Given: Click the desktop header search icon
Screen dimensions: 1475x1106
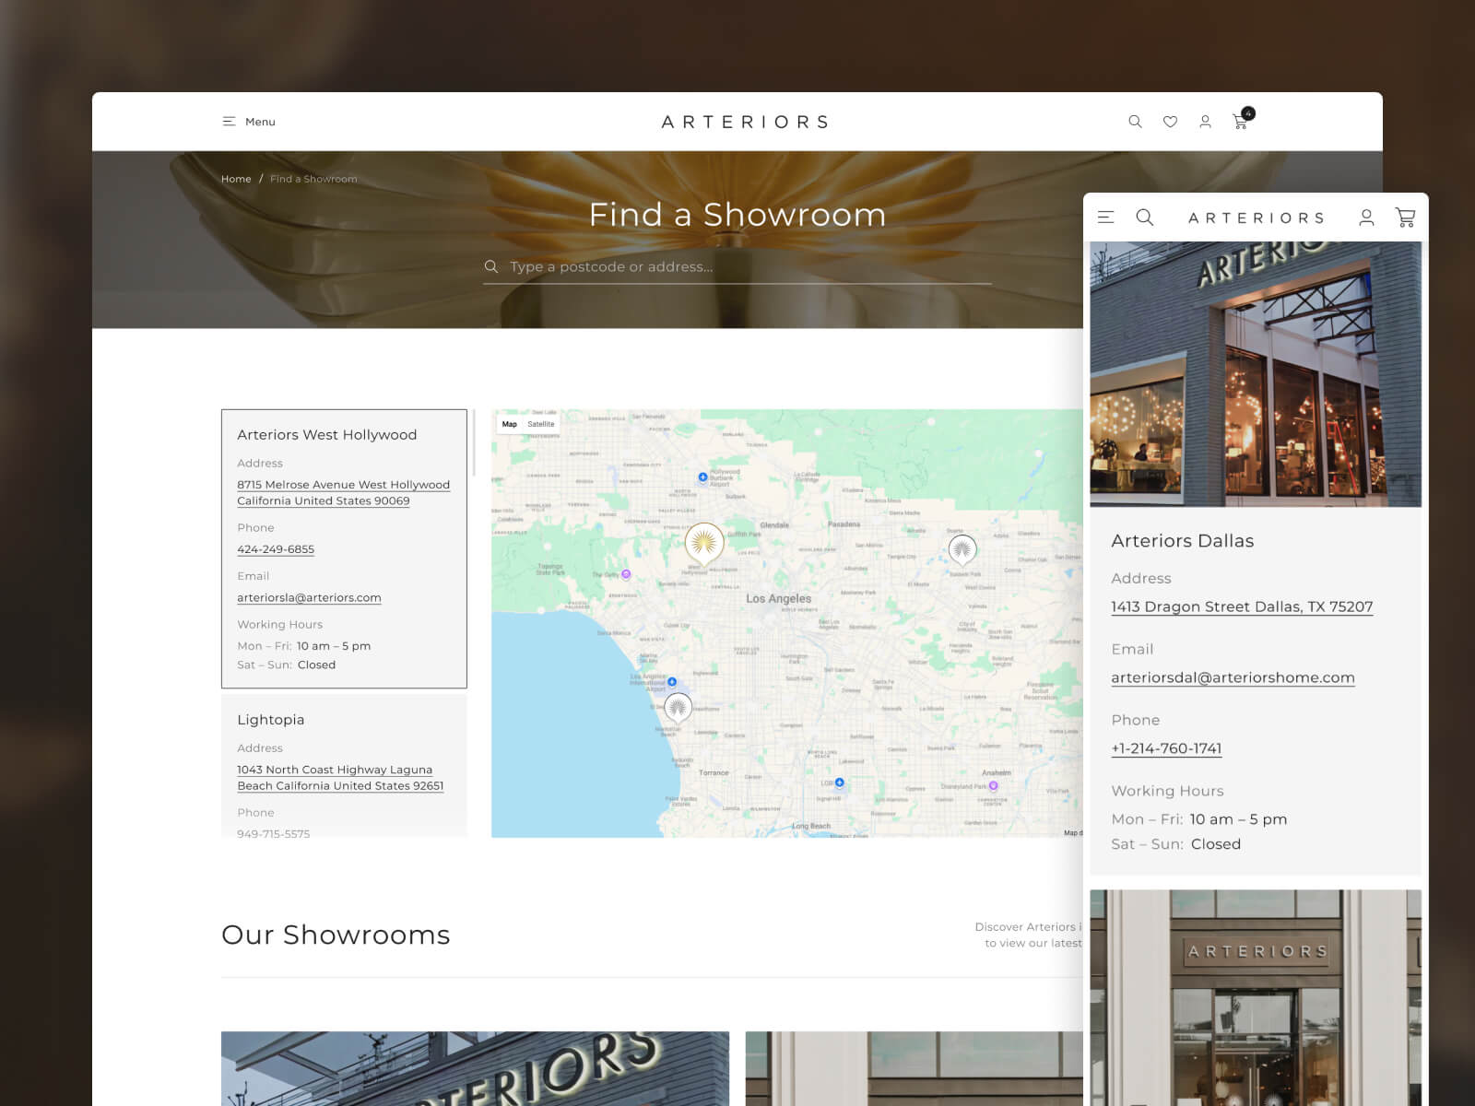Looking at the screenshot, I should [x=1135, y=122].
